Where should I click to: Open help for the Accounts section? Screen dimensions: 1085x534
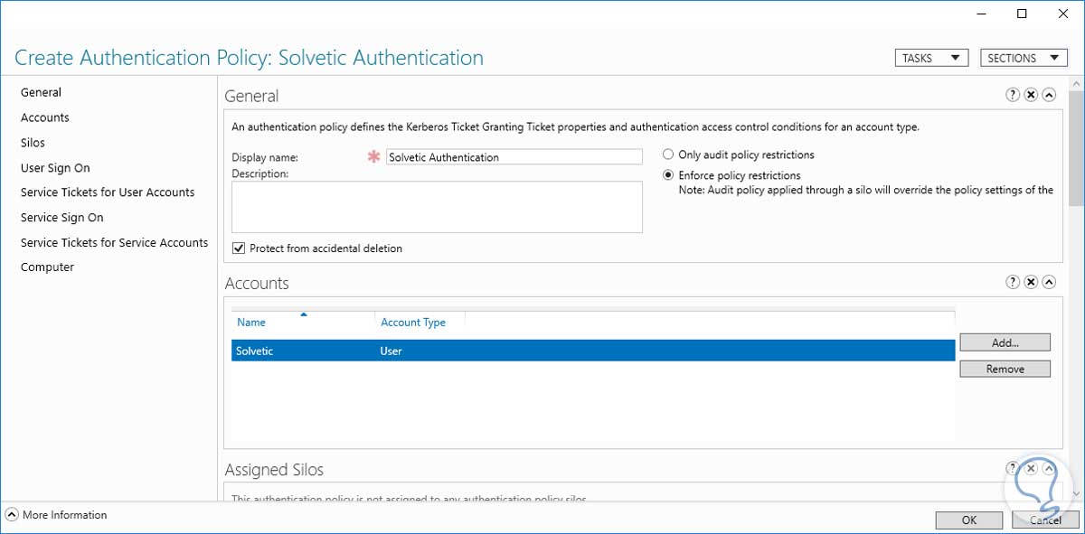click(1013, 282)
